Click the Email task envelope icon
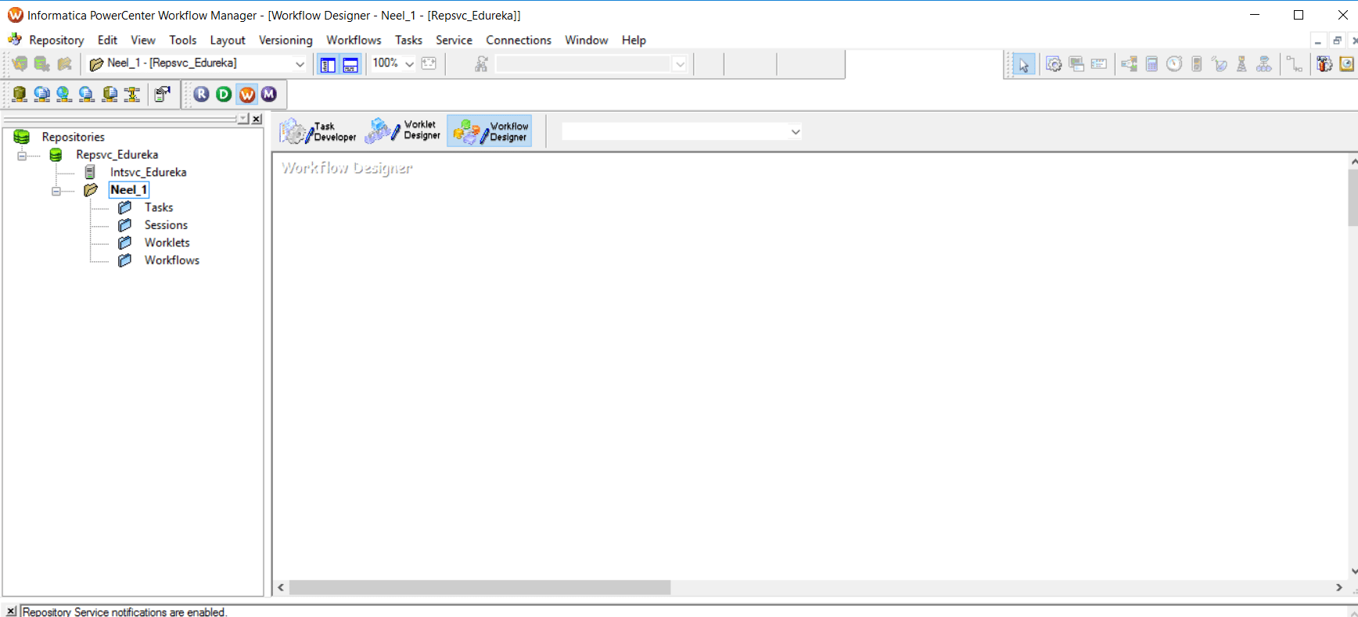 point(1099,64)
